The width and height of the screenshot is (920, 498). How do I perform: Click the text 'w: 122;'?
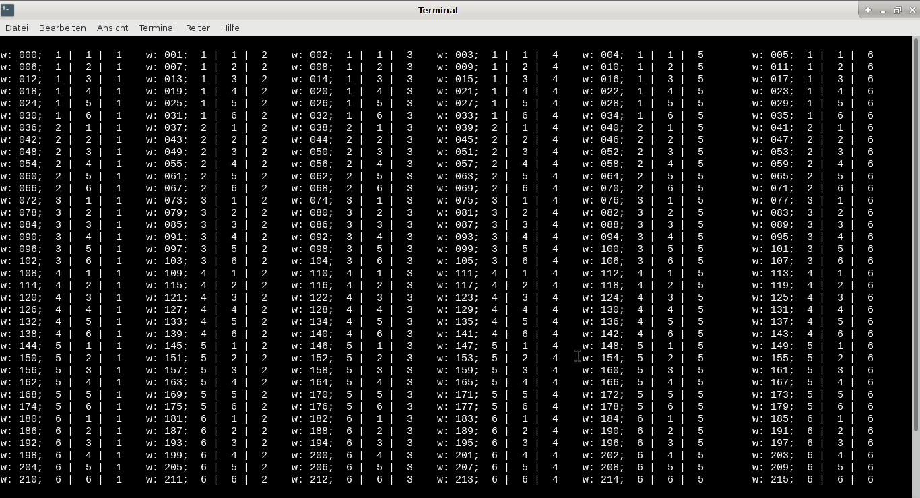312,297
